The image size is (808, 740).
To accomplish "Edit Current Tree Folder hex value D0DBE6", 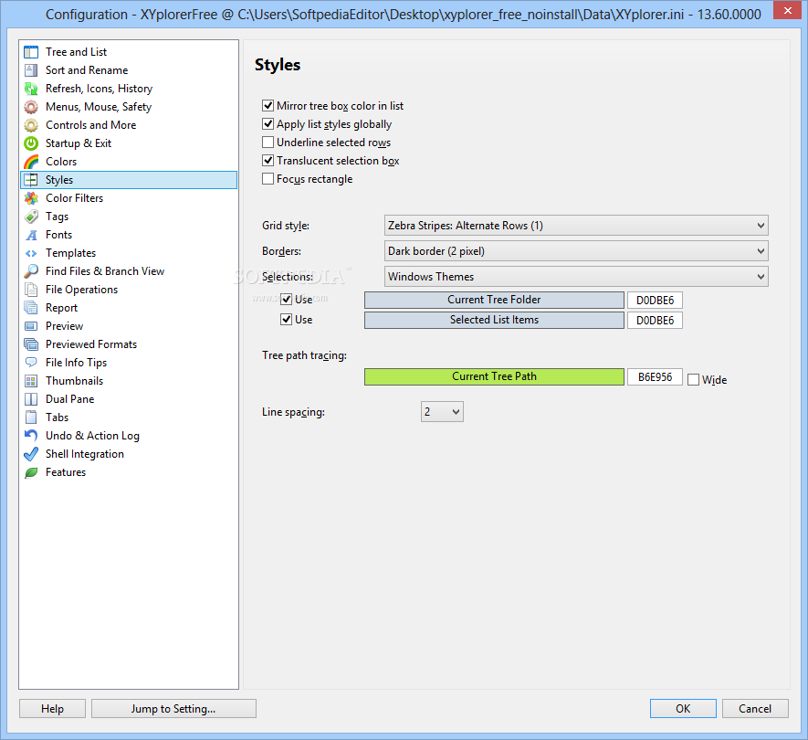I will click(x=655, y=301).
